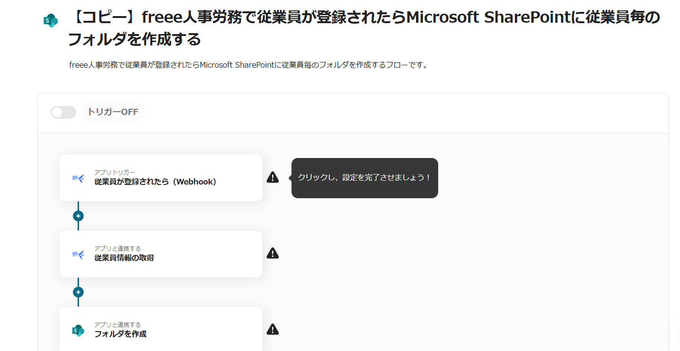Click the アプリと連携する label above フォルダを作成
Screen dimensions: 680x351
(117, 325)
